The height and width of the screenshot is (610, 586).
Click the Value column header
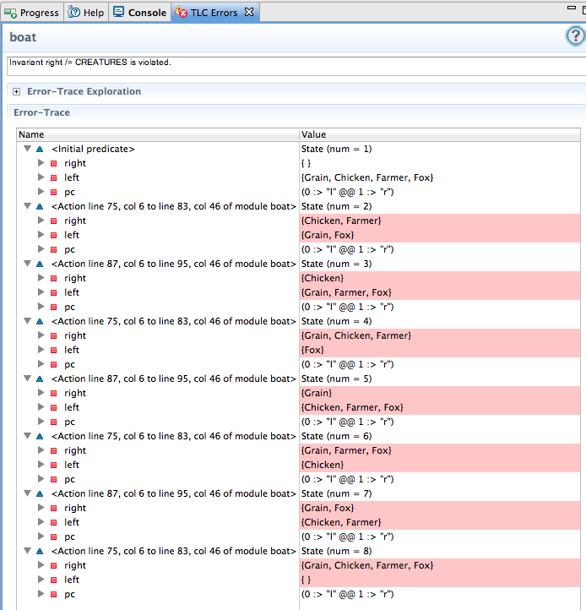[314, 134]
